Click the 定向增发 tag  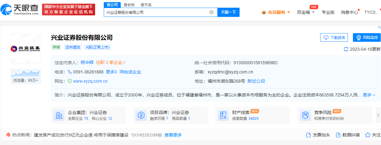pos(73,47)
